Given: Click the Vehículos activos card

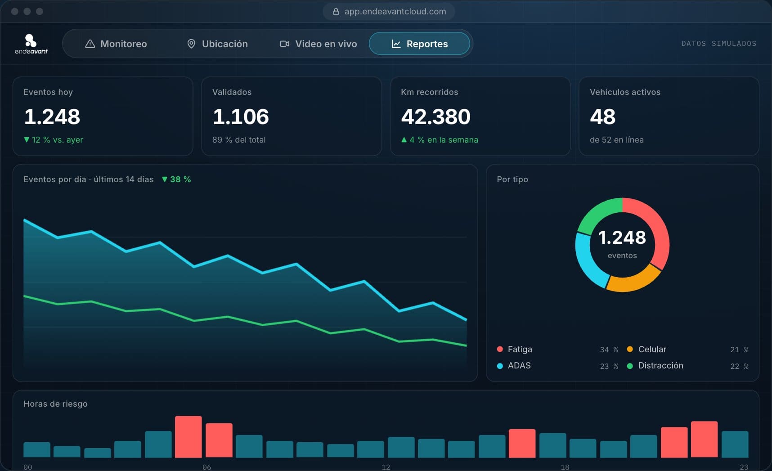Looking at the screenshot, I should tap(669, 116).
